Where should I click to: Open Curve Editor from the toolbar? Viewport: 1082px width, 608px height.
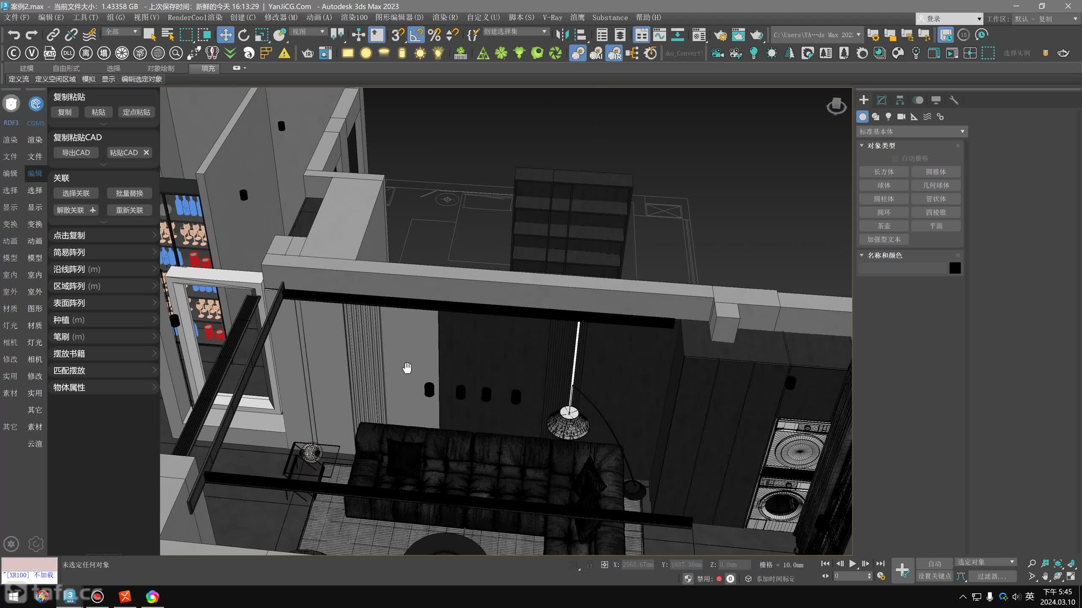click(659, 35)
